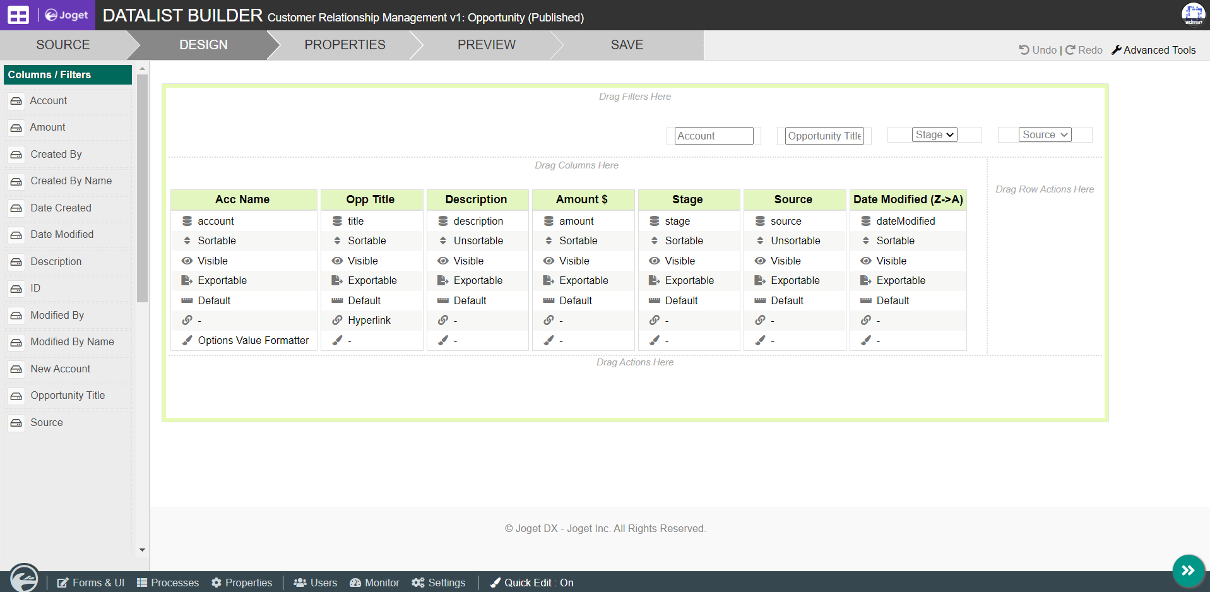
Task: Switch to the PREVIEW tab
Action: pos(486,45)
